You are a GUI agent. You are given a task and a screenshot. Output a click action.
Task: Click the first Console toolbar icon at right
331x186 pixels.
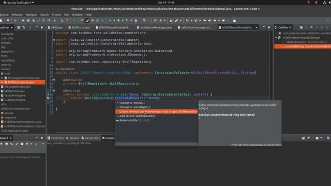(x=304, y=138)
